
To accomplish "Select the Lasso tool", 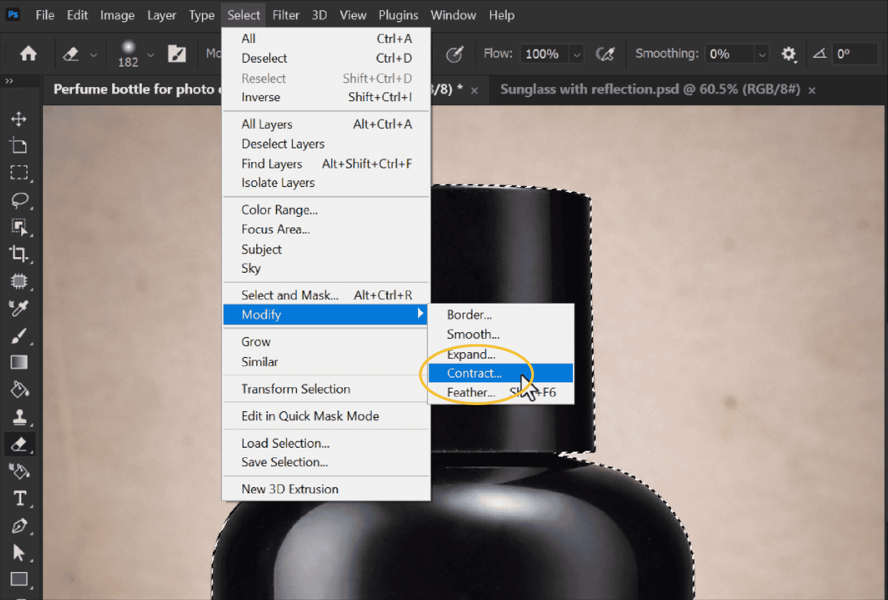I will (x=20, y=200).
